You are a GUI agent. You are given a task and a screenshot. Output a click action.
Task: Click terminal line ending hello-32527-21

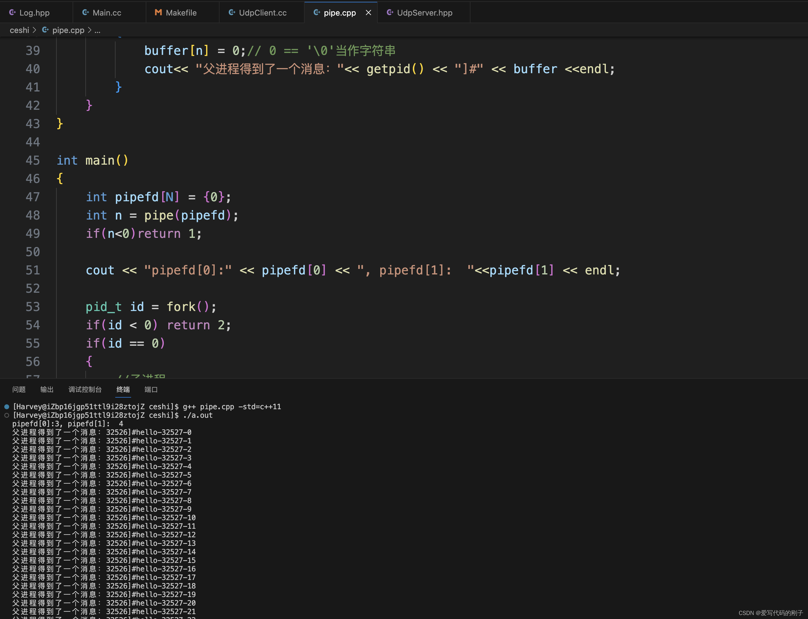coord(104,612)
